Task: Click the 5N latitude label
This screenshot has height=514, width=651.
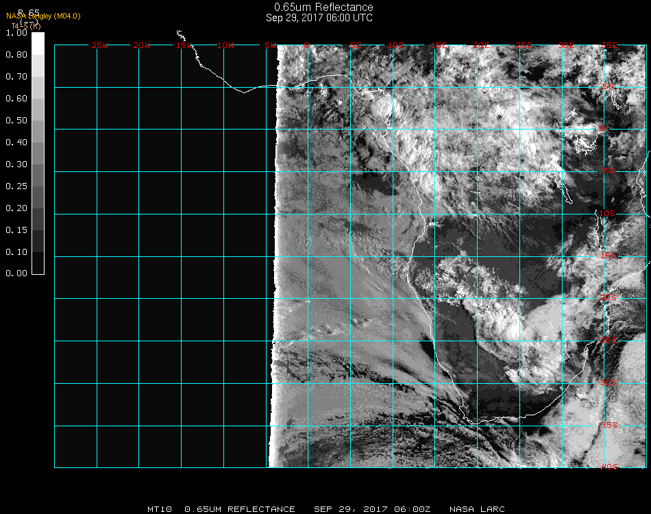Action: [x=609, y=86]
